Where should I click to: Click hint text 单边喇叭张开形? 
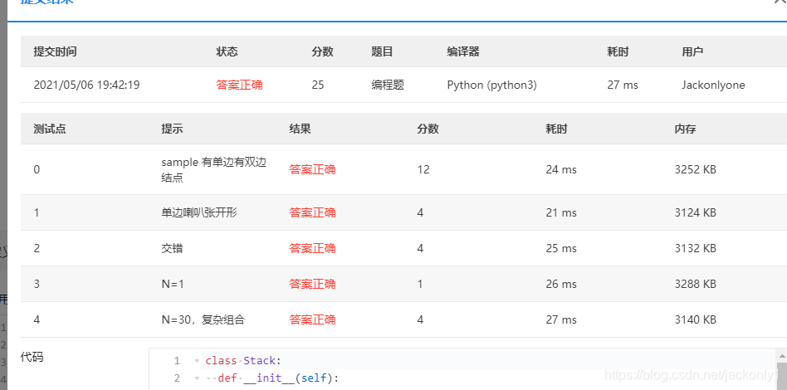[199, 212]
